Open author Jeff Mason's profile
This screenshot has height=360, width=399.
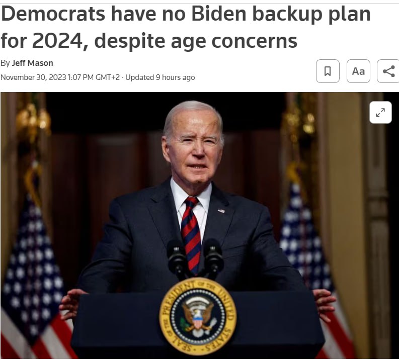pos(33,63)
